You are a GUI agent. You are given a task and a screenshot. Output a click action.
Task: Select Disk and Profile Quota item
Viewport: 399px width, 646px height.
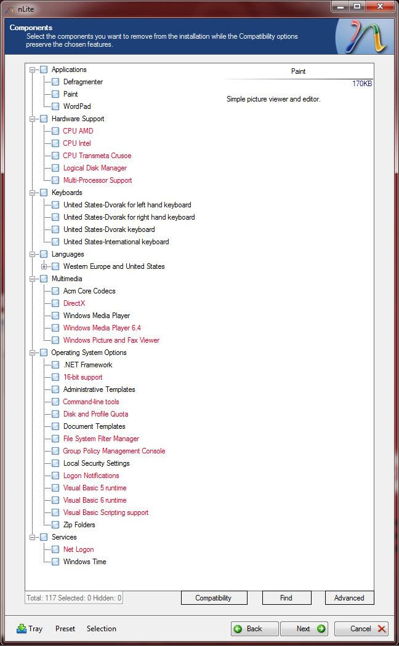pos(95,414)
